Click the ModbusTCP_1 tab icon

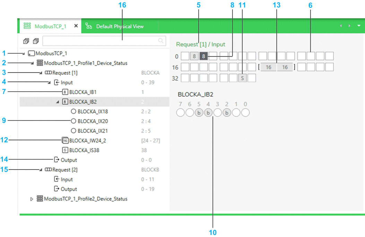pyautogui.click(x=27, y=26)
